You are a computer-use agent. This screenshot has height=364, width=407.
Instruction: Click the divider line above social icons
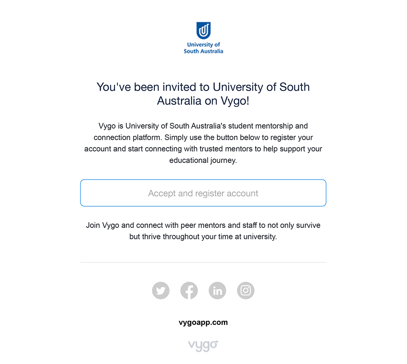pyautogui.click(x=203, y=262)
